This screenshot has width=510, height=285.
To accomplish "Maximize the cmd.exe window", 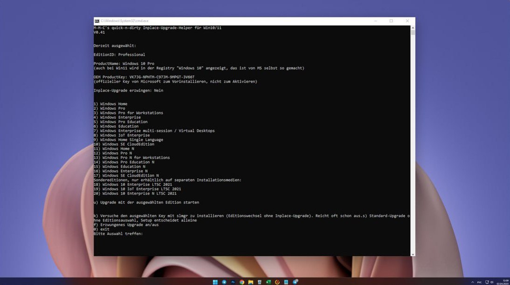I will click(391, 21).
